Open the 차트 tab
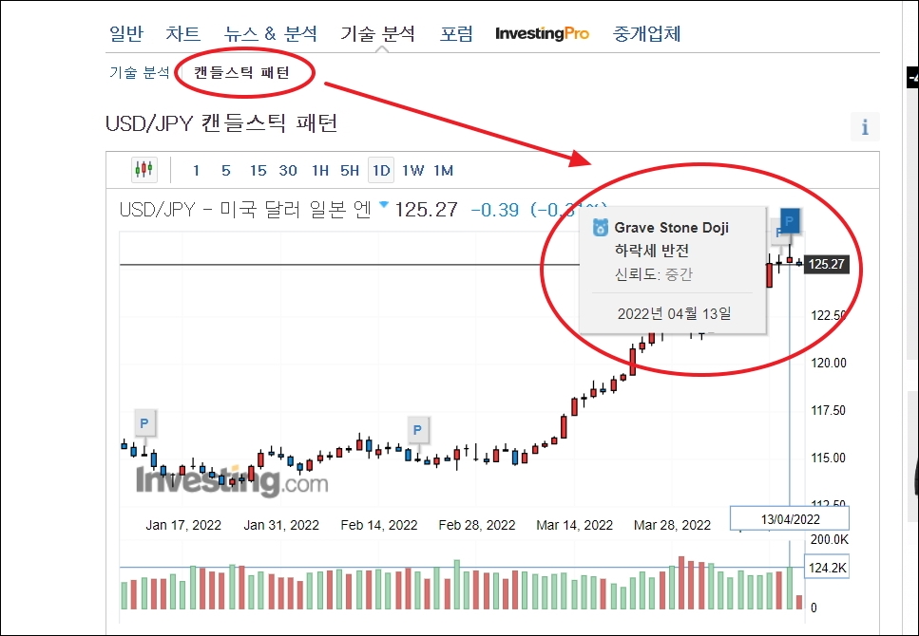Image resolution: width=919 pixels, height=636 pixels. point(182,33)
